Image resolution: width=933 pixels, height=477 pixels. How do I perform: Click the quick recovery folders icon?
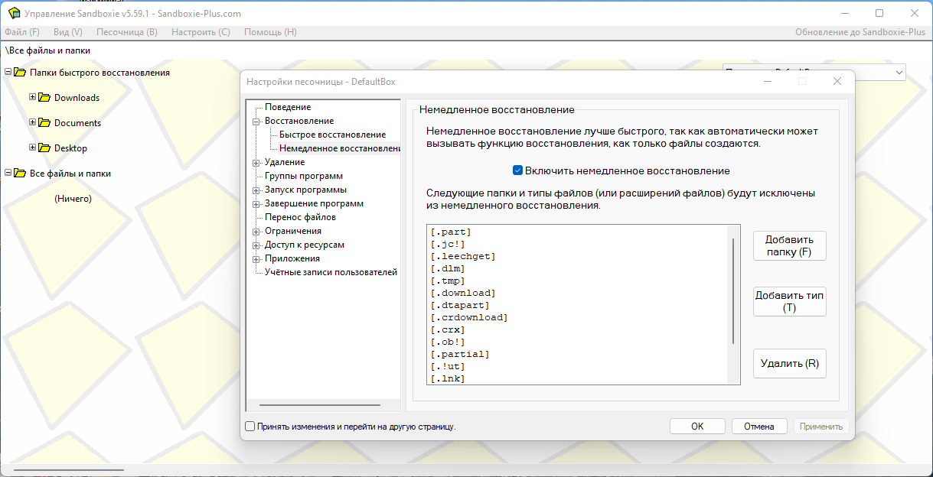point(20,73)
